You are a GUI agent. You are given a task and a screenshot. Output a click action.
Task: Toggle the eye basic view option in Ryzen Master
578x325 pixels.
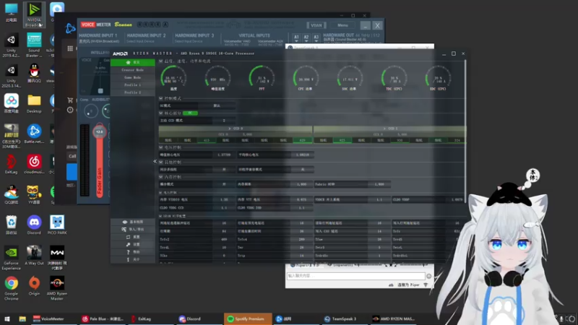[x=133, y=222]
